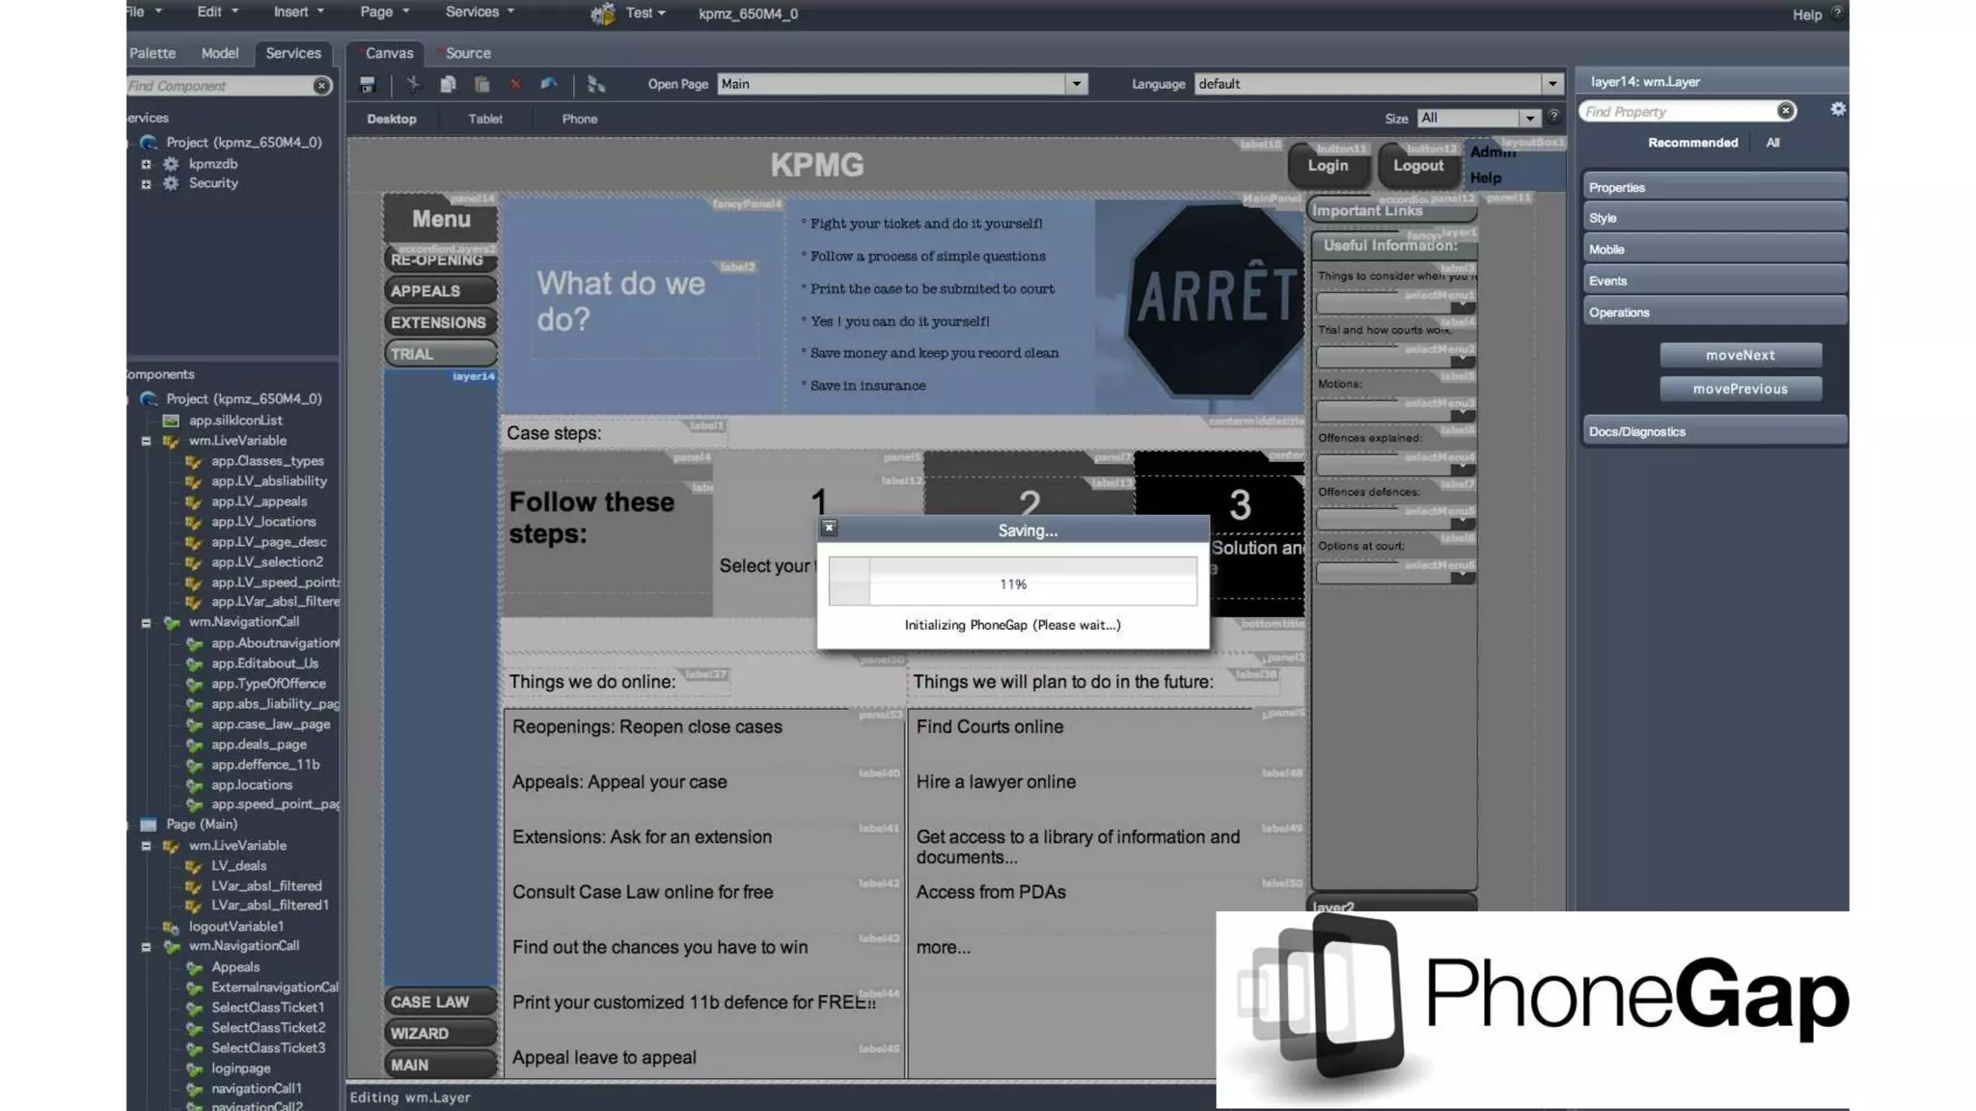The width and height of the screenshot is (1976, 1111).
Task: Click the Cut (scissors) toolbar icon
Action: pos(414,85)
